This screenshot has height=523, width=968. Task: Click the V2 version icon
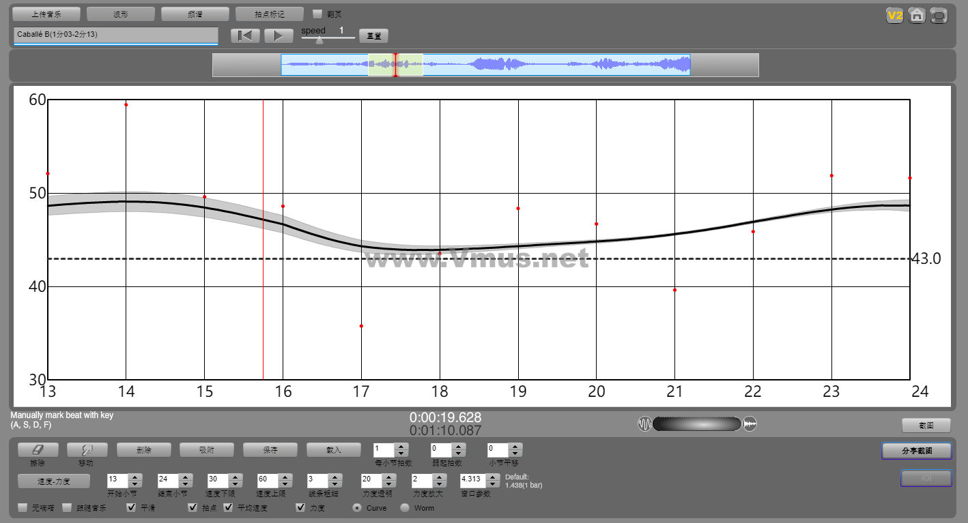pos(894,16)
